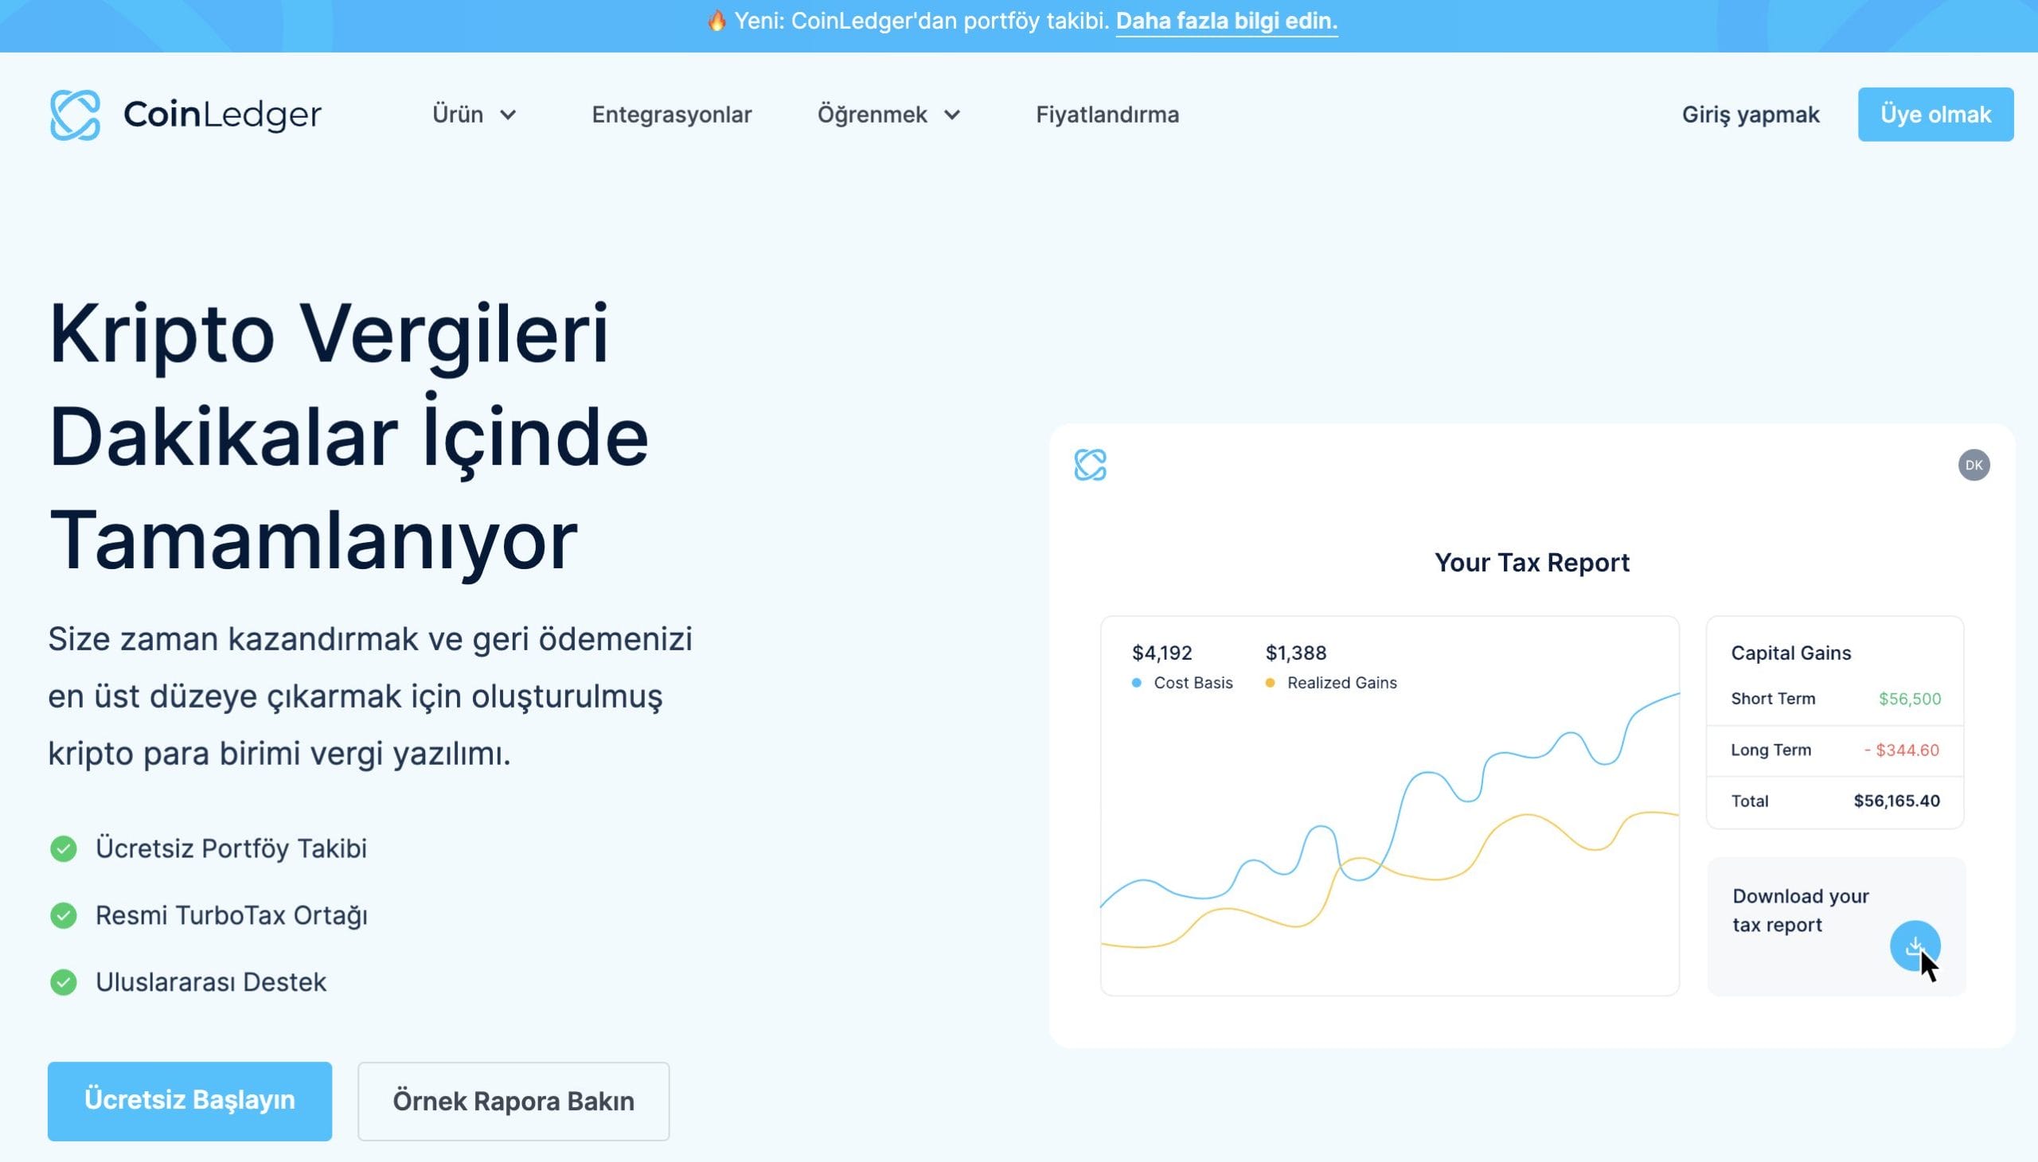Screen dimensions: 2038x1162
Task: Click the CoinLedger logo inside the report card
Action: coord(1089,464)
